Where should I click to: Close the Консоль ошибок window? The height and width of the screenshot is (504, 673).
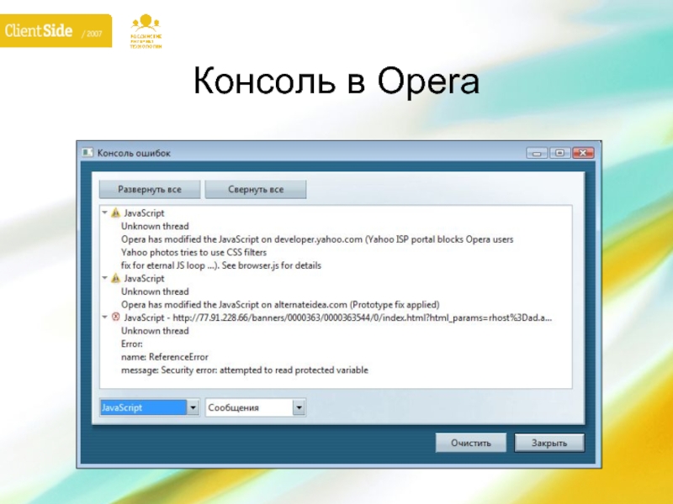coord(583,153)
